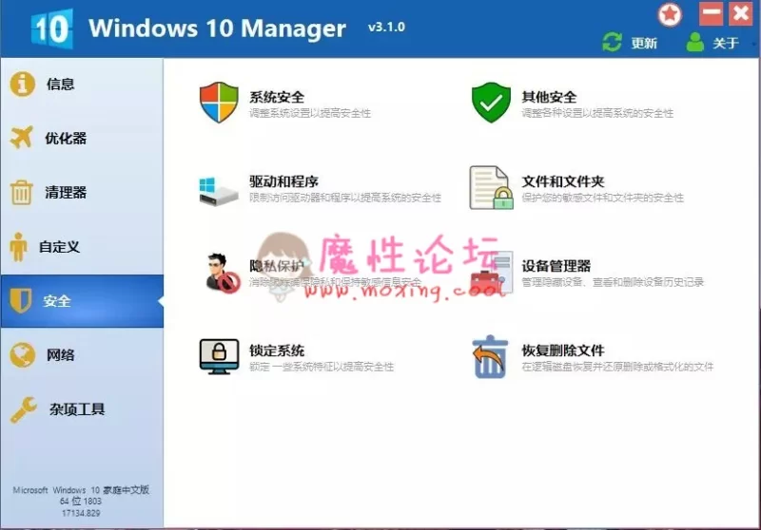
Task: Switch to the 自定义 section
Action: (82, 247)
